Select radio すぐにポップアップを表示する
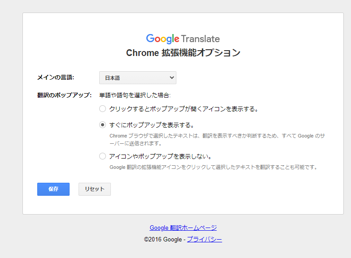Viewport: 351px width, 258px height. pos(102,125)
